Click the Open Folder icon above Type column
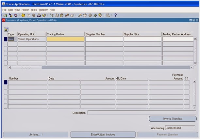This screenshot has height=139, width=200. 6,29
